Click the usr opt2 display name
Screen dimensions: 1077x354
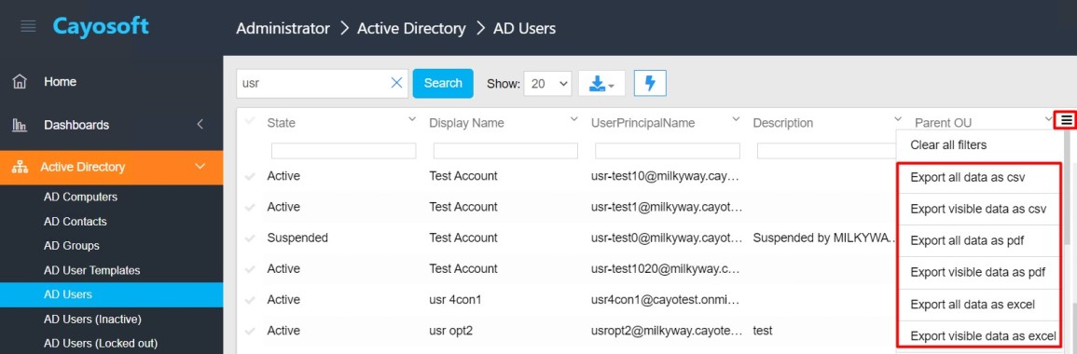(x=451, y=331)
